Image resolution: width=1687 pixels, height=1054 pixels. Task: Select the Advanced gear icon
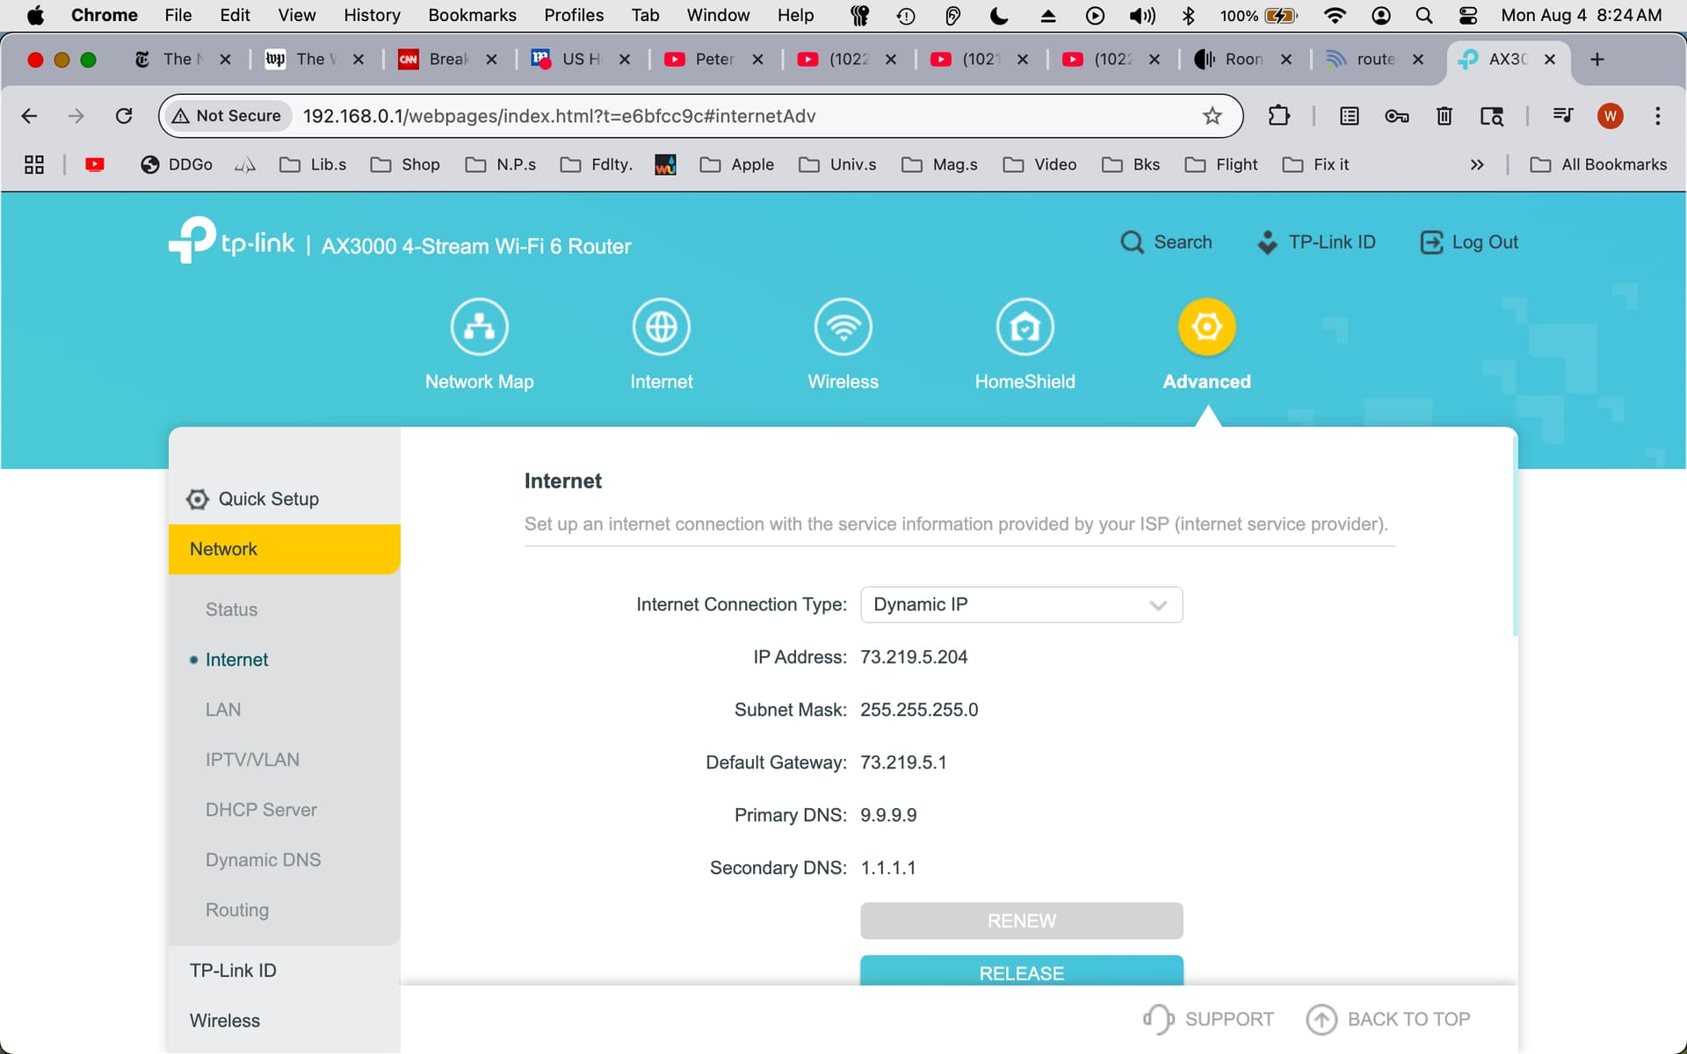(x=1206, y=327)
